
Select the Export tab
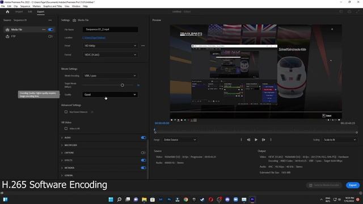40,11
